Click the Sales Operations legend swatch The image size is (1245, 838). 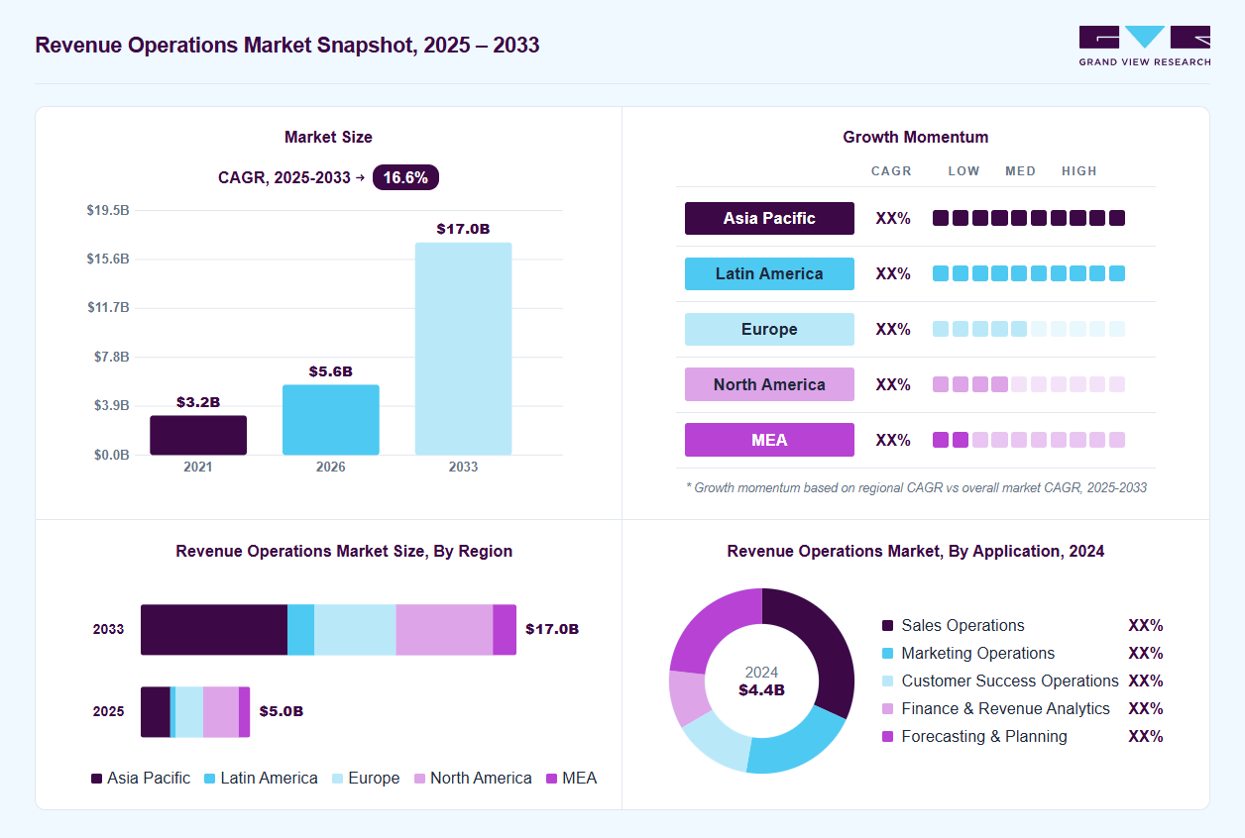(887, 626)
